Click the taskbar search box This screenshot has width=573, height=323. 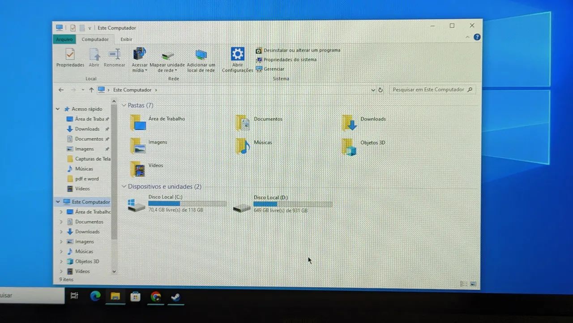point(31,295)
